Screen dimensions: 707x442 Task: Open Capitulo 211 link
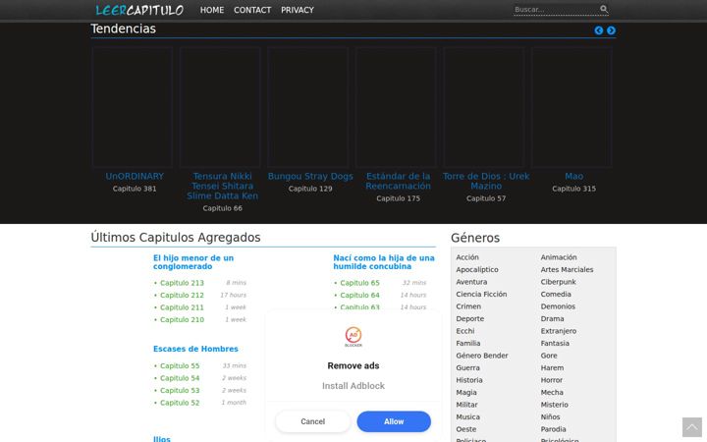(183, 307)
